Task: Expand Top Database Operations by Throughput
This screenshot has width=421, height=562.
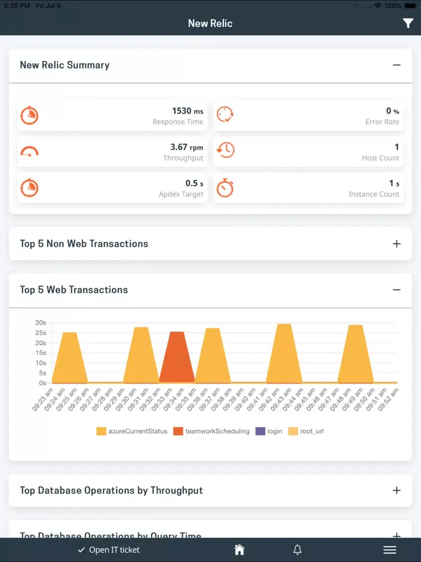Action: click(x=396, y=490)
